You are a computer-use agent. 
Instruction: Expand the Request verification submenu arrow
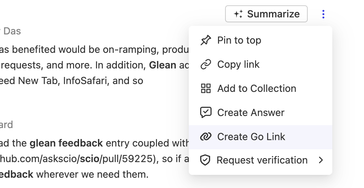tap(321, 160)
